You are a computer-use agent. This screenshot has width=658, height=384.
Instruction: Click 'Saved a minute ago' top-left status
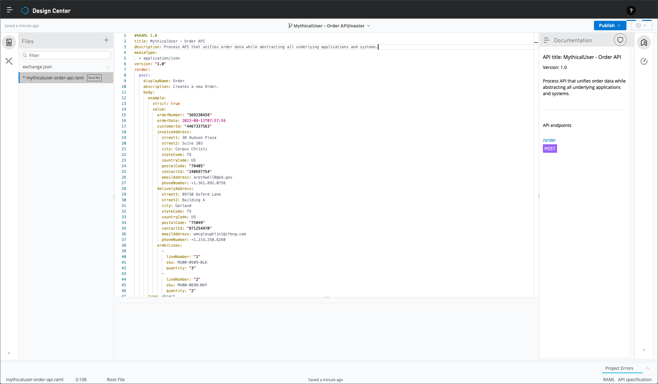click(21, 26)
